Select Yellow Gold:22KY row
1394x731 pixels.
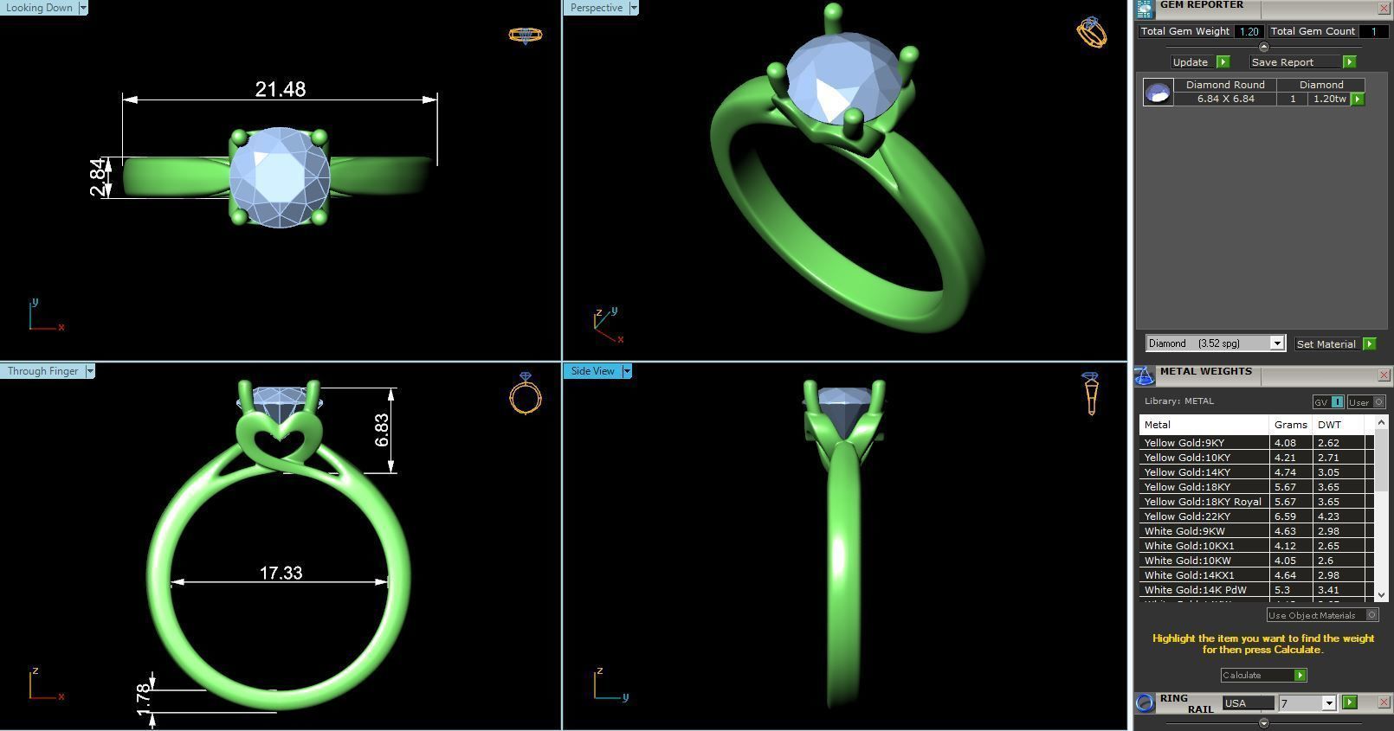click(x=1255, y=516)
